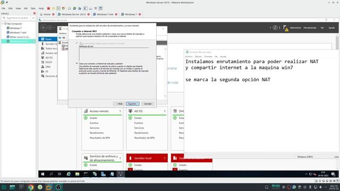Open Task View in the VM taskbar
The image size is (340, 191).
pos(59,174)
